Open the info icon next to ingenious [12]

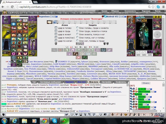57,17
